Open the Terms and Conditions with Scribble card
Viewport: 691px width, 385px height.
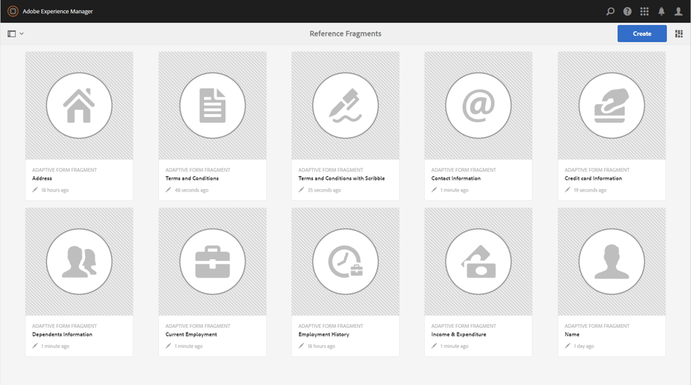(x=345, y=105)
